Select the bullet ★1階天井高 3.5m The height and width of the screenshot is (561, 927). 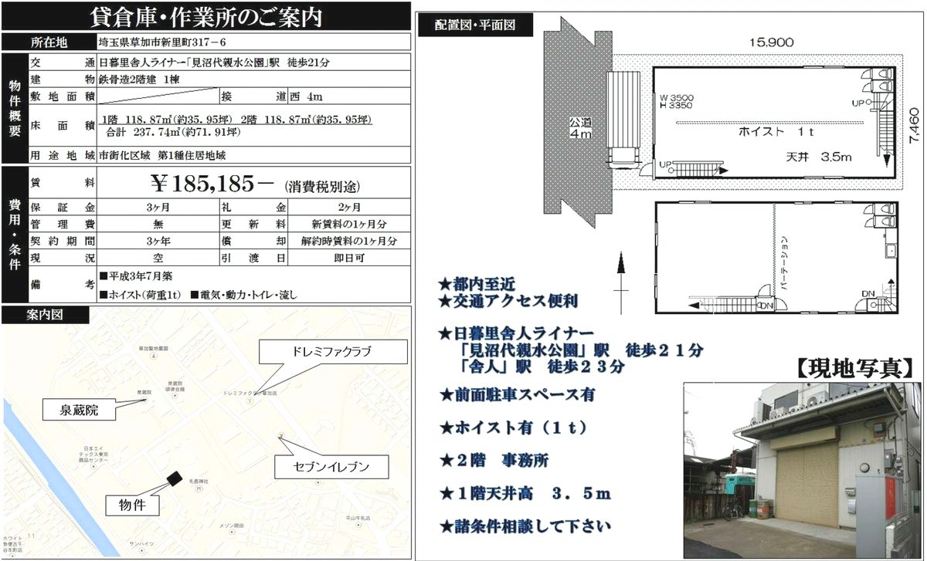(525, 494)
